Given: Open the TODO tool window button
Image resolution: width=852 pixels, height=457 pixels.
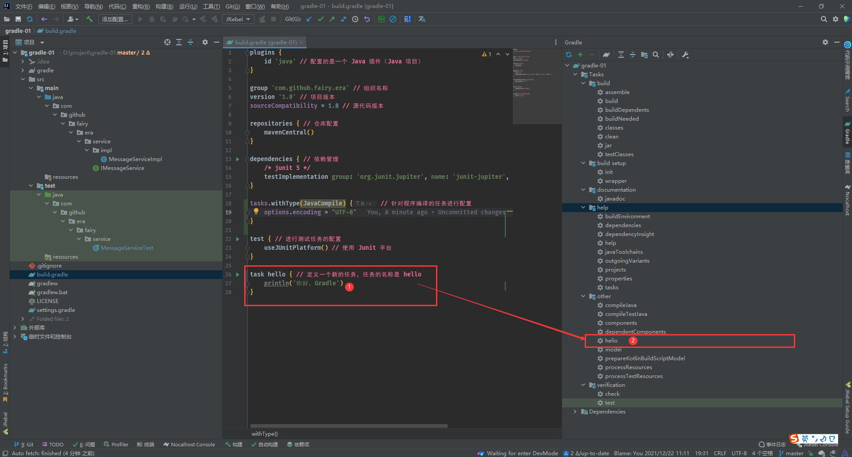Looking at the screenshot, I should point(53,444).
